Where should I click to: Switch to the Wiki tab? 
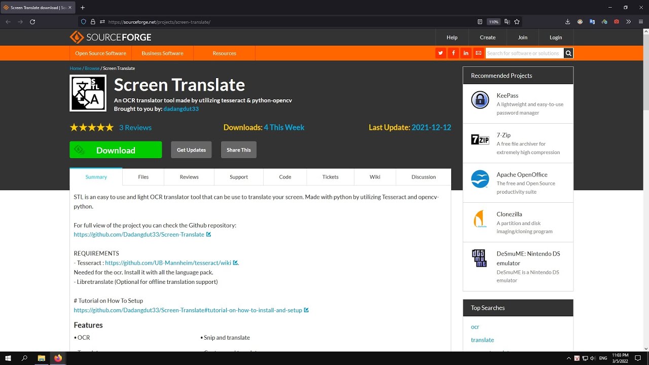(375, 177)
